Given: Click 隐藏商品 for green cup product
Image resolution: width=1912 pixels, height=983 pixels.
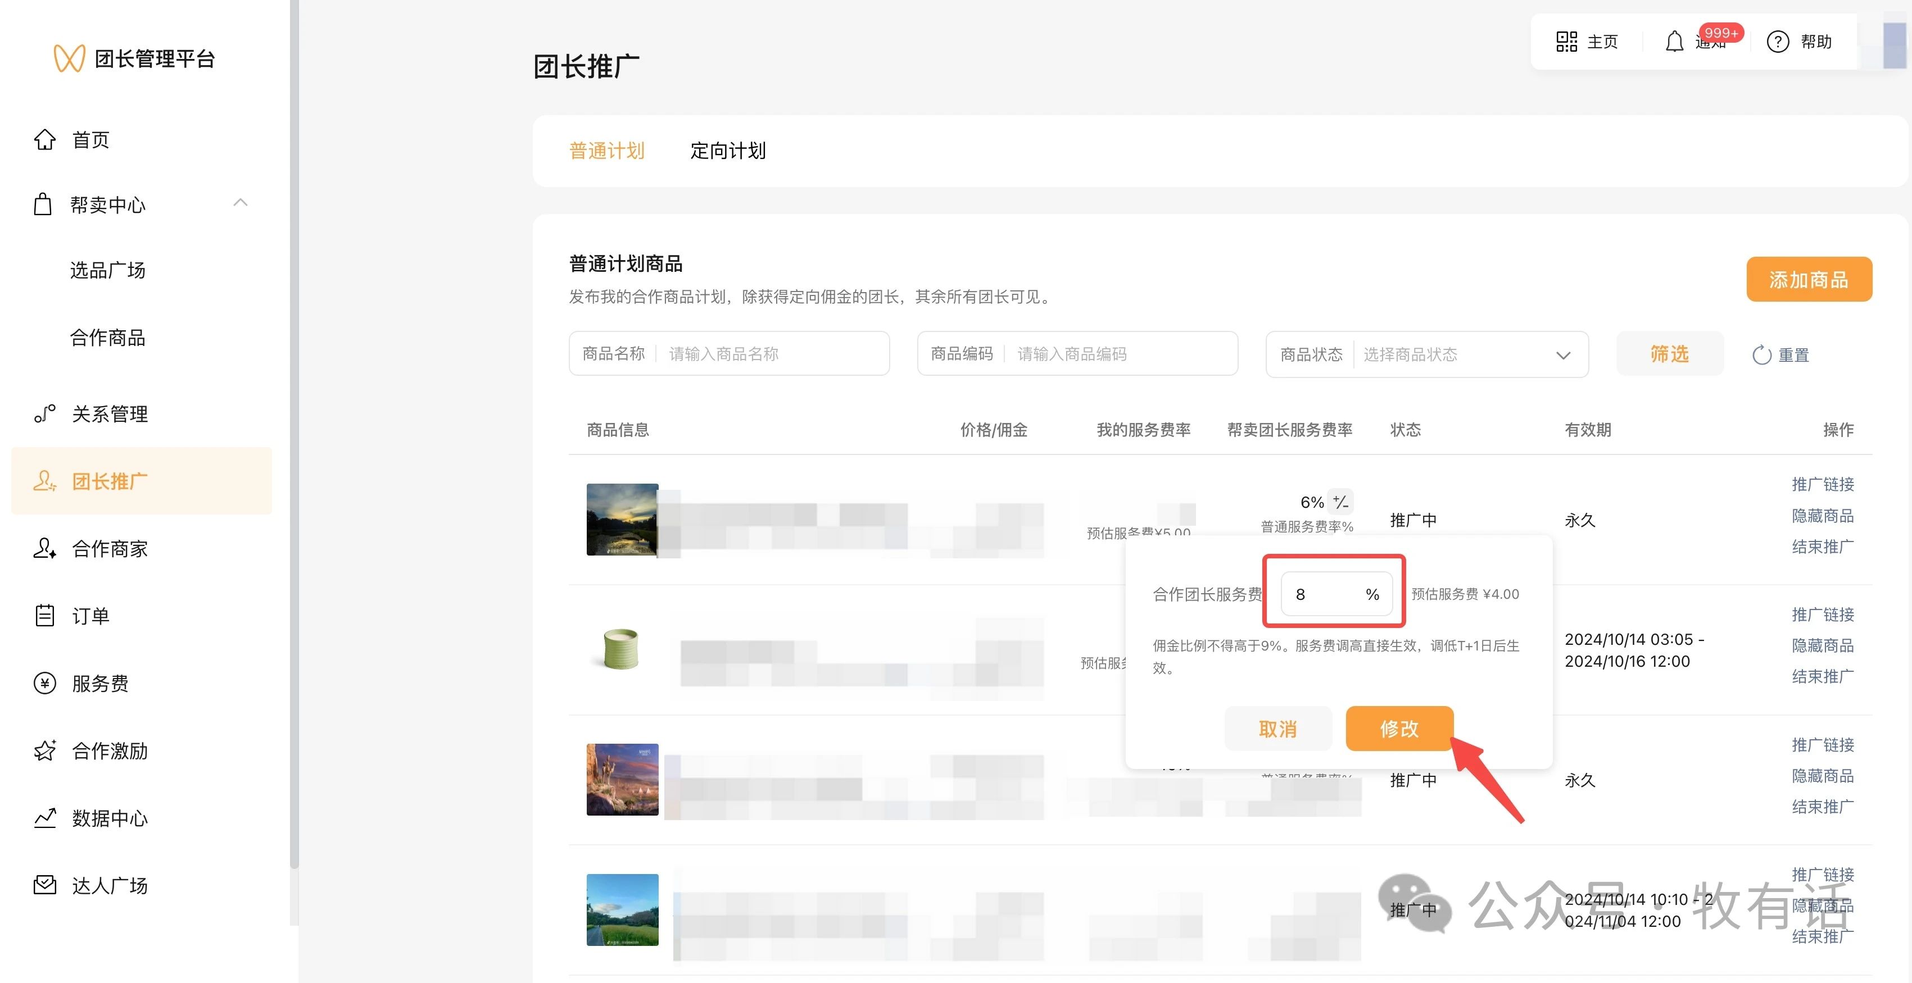Looking at the screenshot, I should click(1822, 645).
